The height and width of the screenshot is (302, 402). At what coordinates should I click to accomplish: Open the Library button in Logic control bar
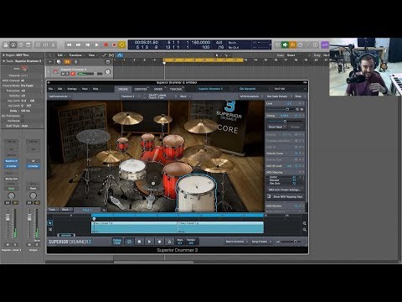coord(6,44)
